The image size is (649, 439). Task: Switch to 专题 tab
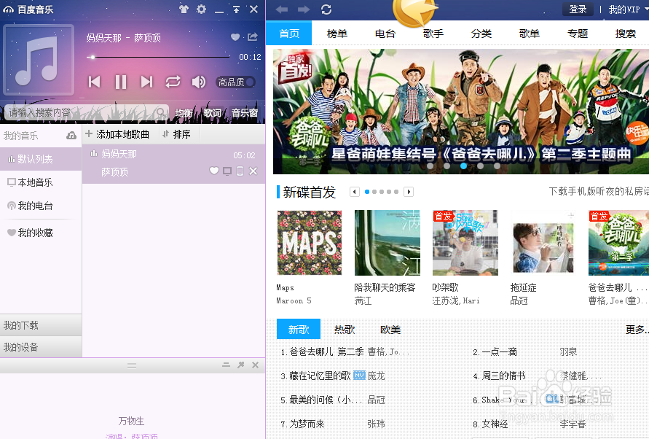click(x=578, y=33)
